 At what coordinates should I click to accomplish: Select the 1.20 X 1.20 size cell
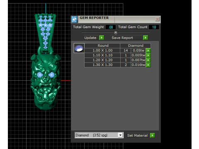point(102,60)
